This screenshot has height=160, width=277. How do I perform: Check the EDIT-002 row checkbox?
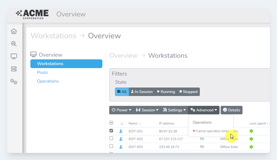[x=111, y=139]
